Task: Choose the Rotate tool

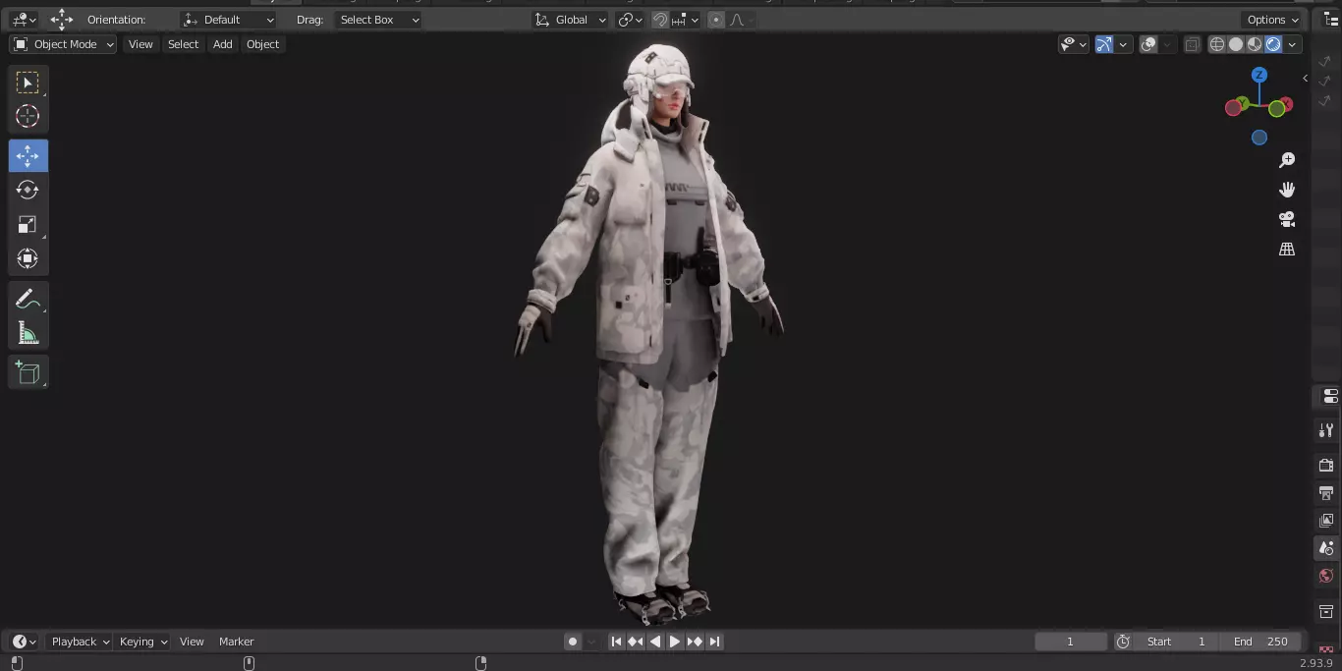Action: pyautogui.click(x=28, y=190)
